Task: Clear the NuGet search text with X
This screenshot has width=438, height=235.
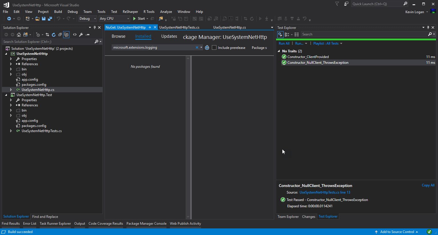Action: (x=197, y=47)
